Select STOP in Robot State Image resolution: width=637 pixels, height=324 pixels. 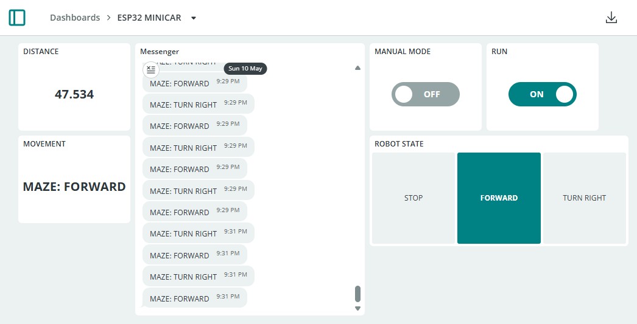point(413,198)
